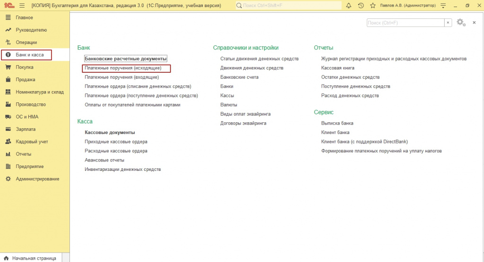The image size is (484, 262).
Task: Open the Клиент банка service
Action: coord(335,132)
